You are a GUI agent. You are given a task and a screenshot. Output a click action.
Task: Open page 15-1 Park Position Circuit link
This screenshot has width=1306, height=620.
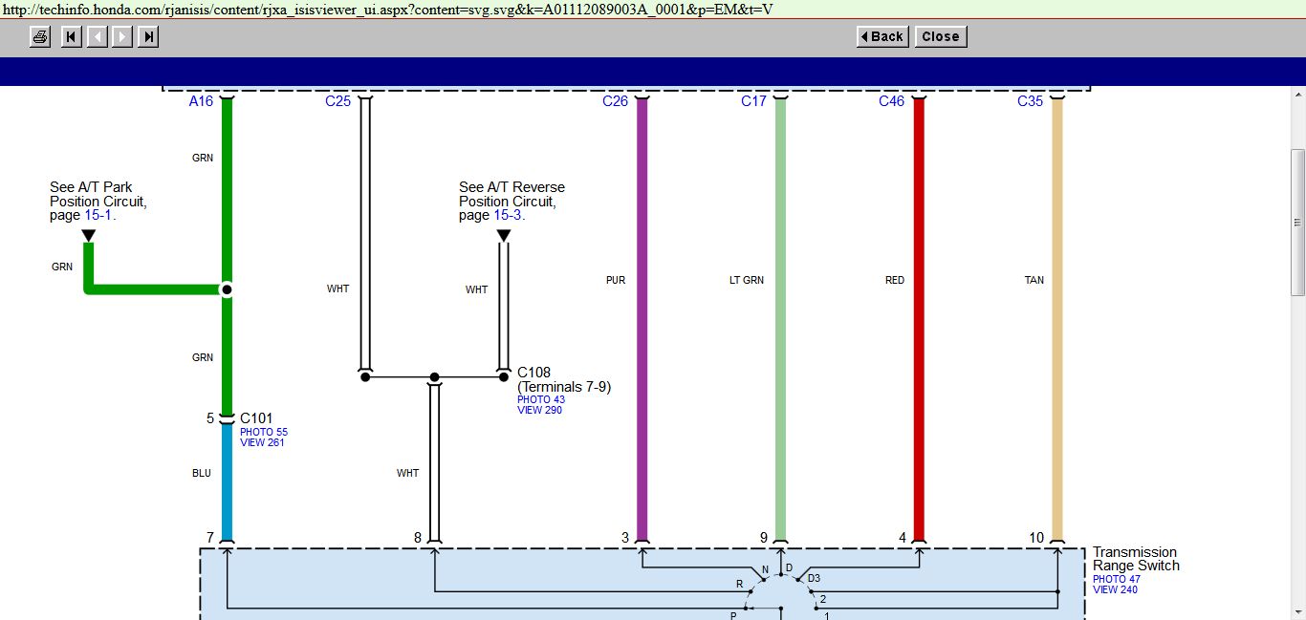[x=98, y=216]
